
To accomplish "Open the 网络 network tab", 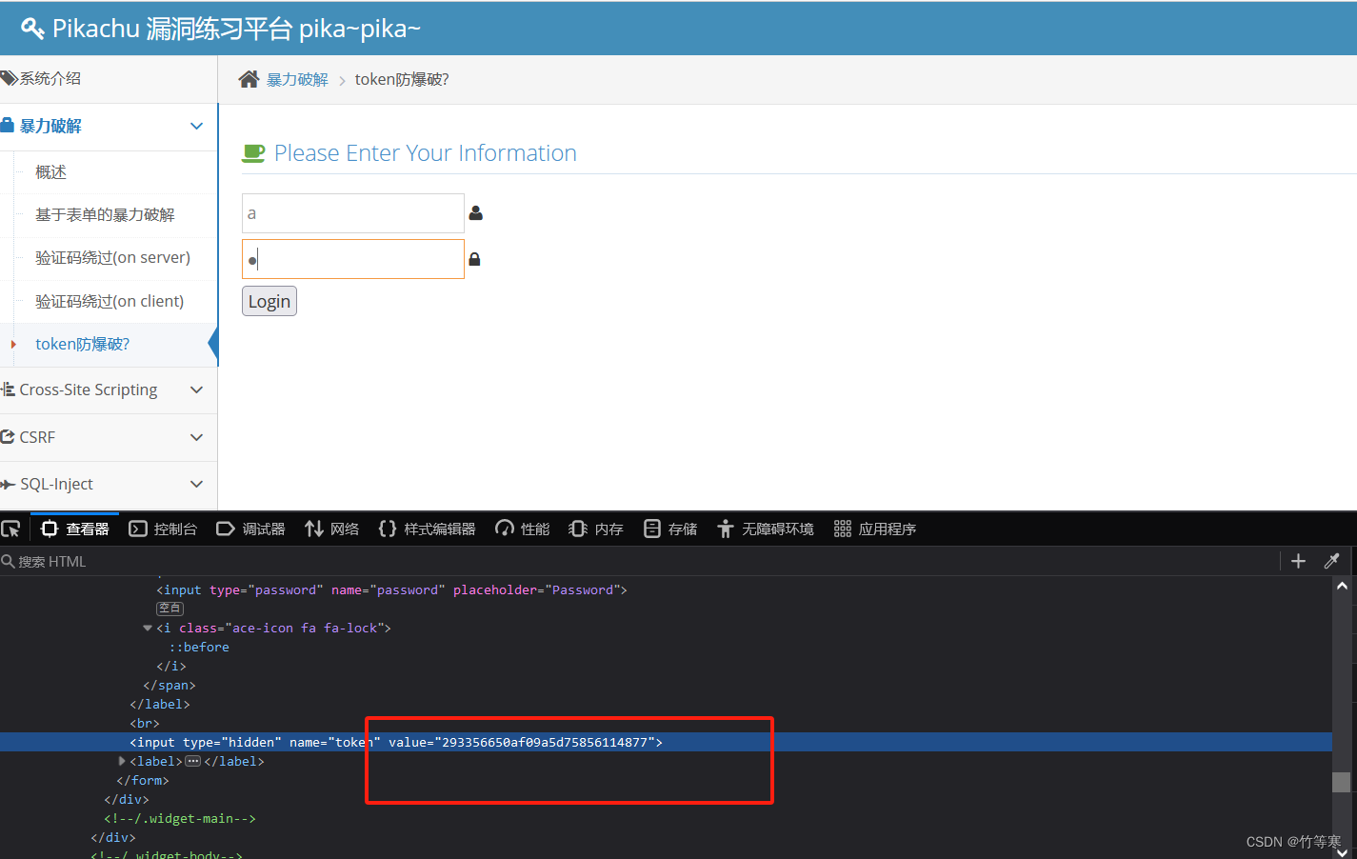I will pyautogui.click(x=332, y=529).
